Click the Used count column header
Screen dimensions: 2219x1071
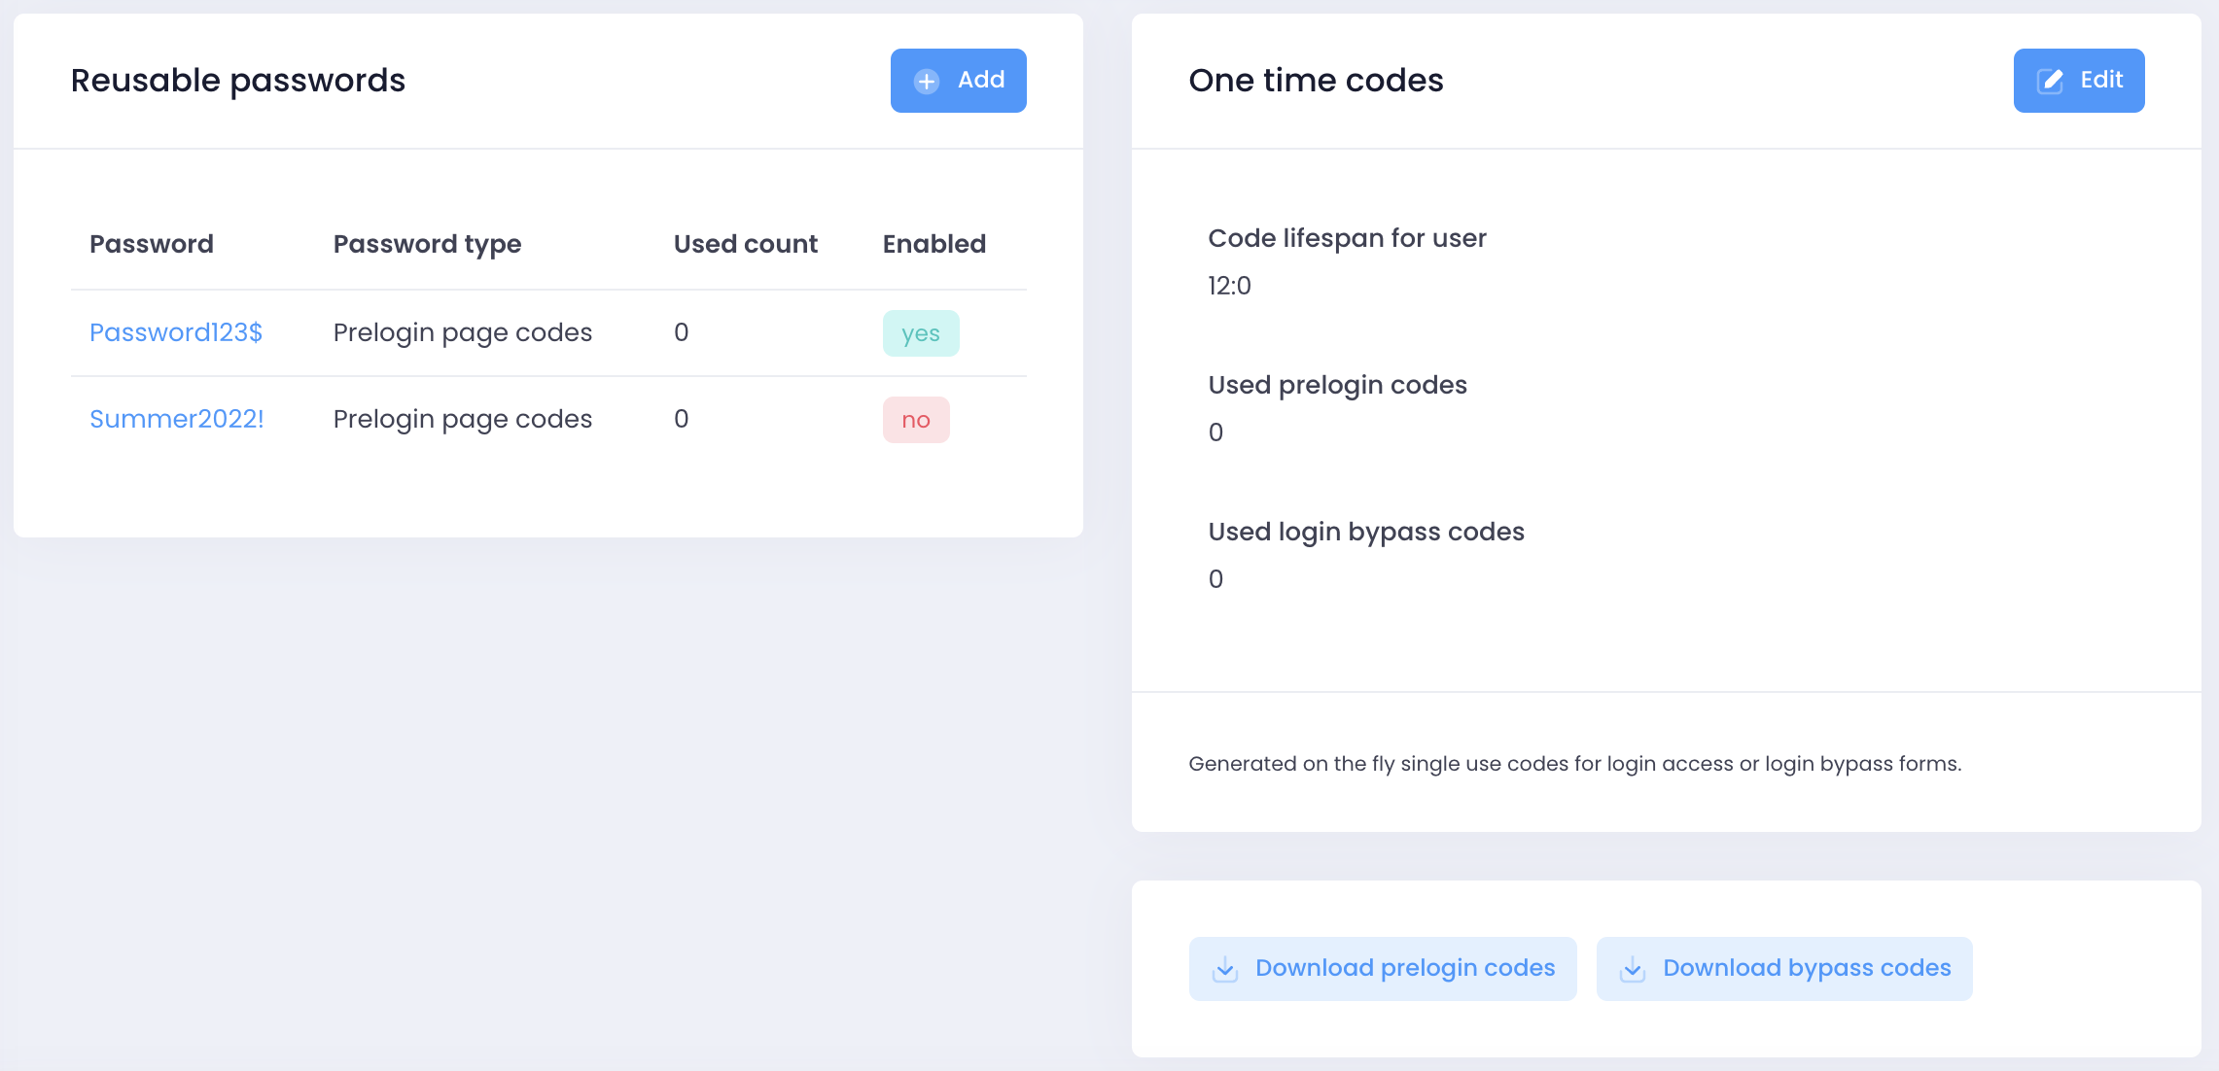tap(745, 244)
